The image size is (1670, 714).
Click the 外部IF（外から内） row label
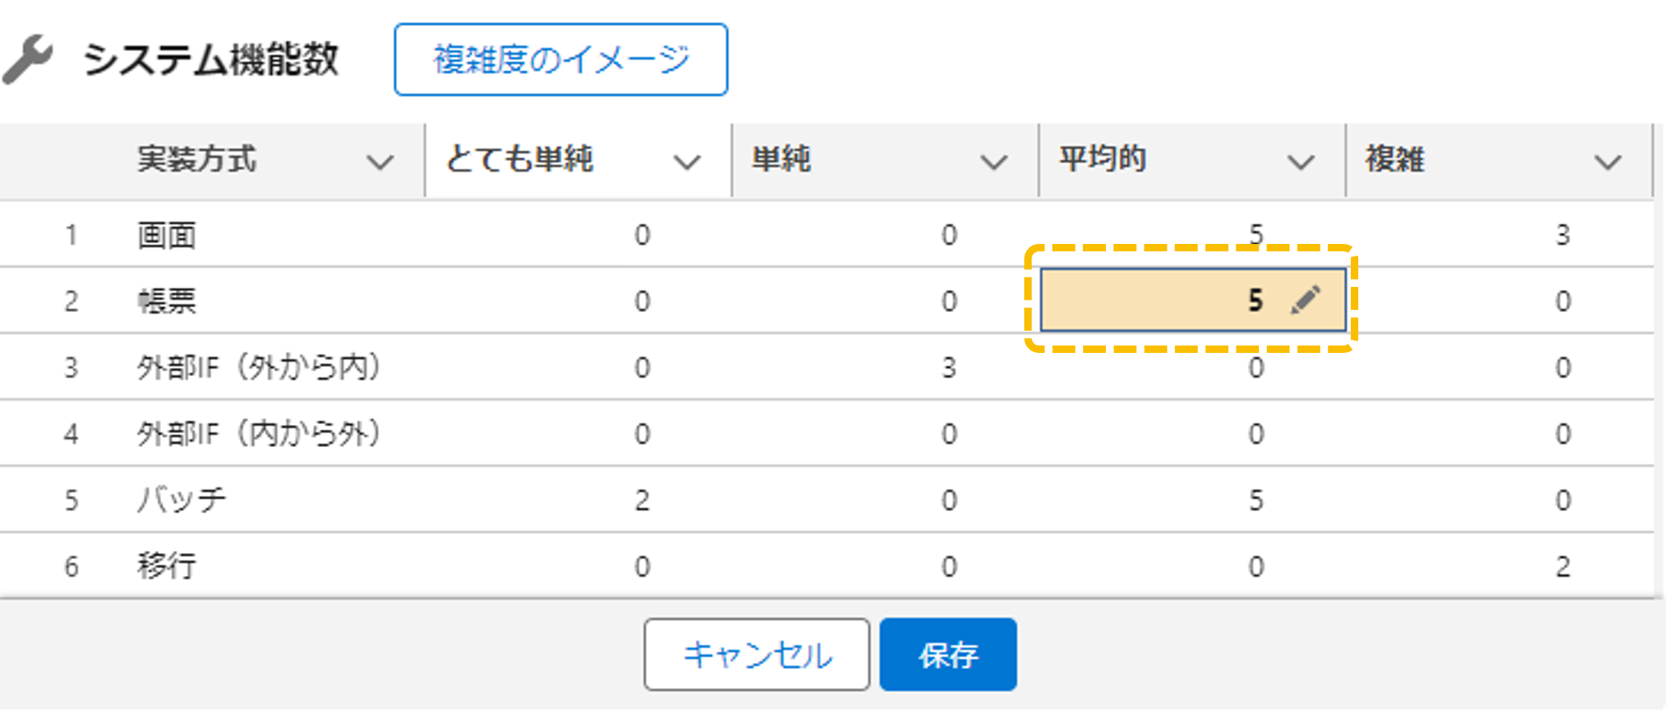258,368
